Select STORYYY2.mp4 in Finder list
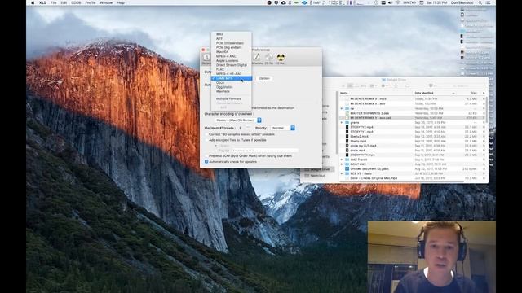This screenshot has width=522, height=293. tap(361, 127)
